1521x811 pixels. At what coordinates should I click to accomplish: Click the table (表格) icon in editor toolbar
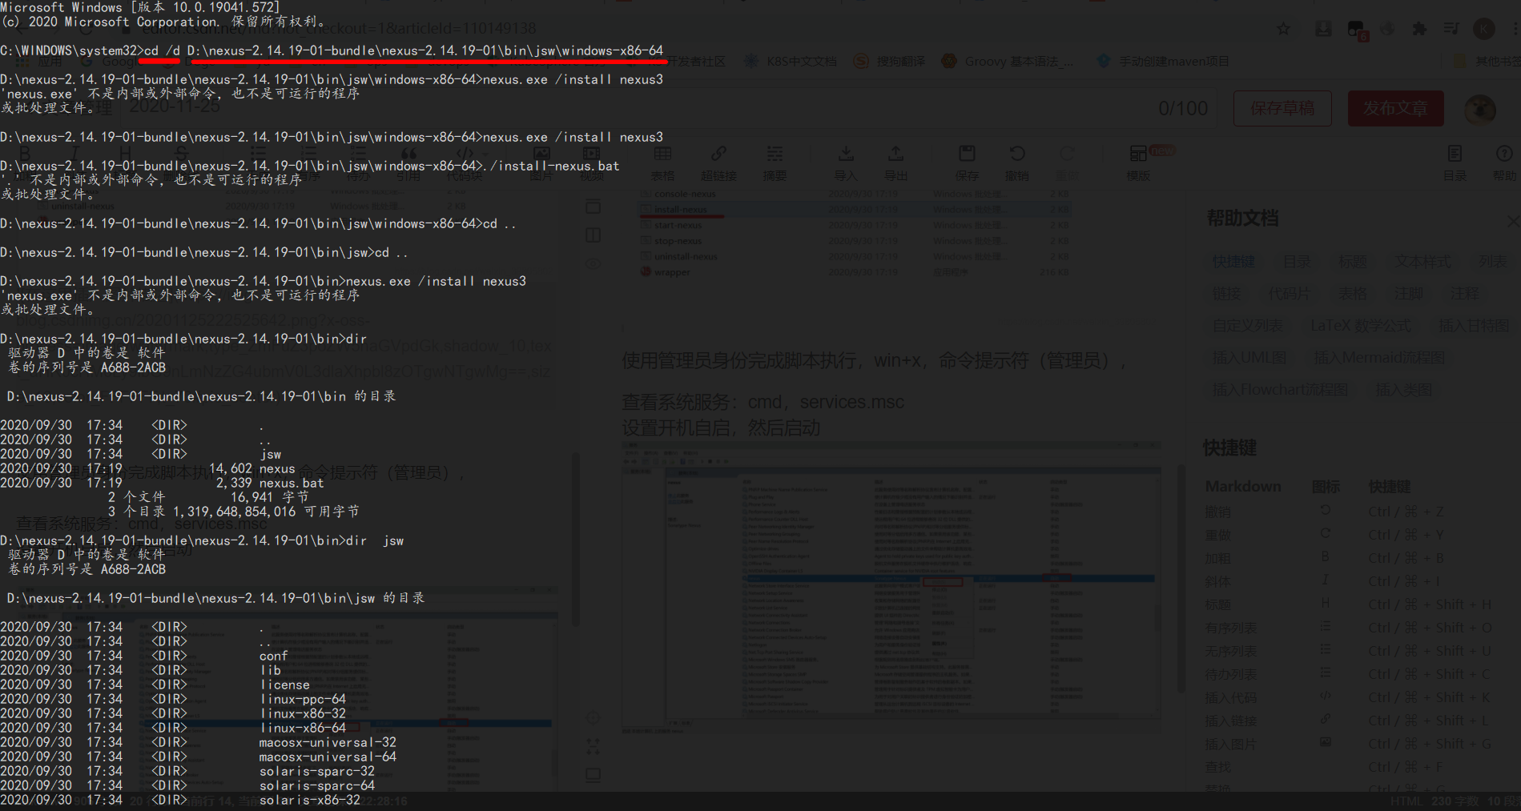click(662, 163)
